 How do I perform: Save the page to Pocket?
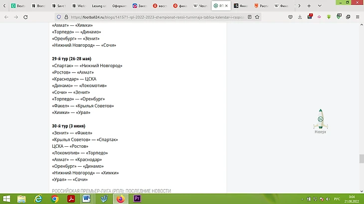pos(291,17)
